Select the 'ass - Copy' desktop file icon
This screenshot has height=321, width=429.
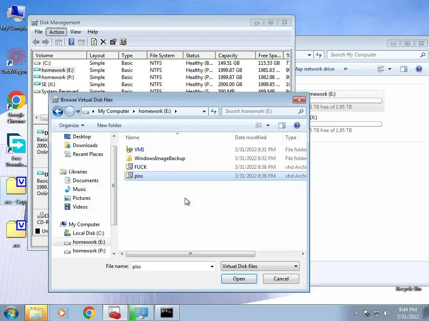(x=16, y=191)
